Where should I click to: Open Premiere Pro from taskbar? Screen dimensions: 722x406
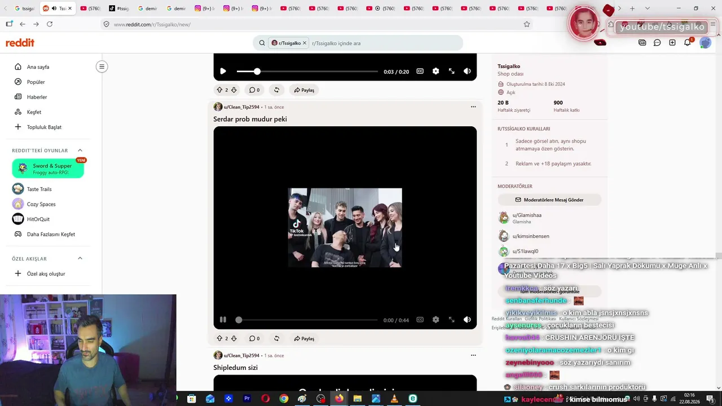point(246,399)
